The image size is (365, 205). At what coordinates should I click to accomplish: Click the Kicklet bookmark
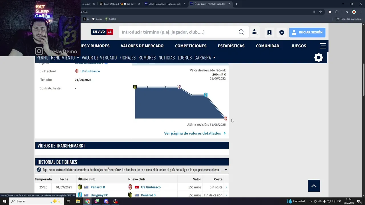pyautogui.click(x=110, y=19)
